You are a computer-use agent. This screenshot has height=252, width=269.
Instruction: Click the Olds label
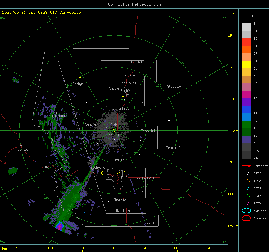point(114,125)
